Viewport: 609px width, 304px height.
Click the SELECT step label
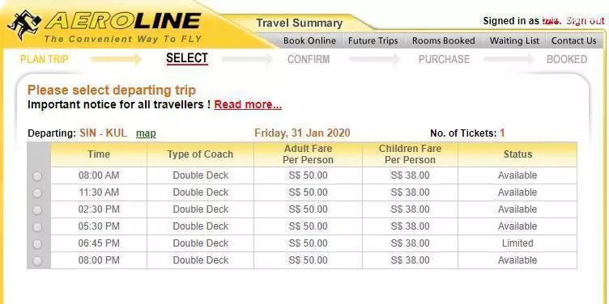tap(187, 58)
